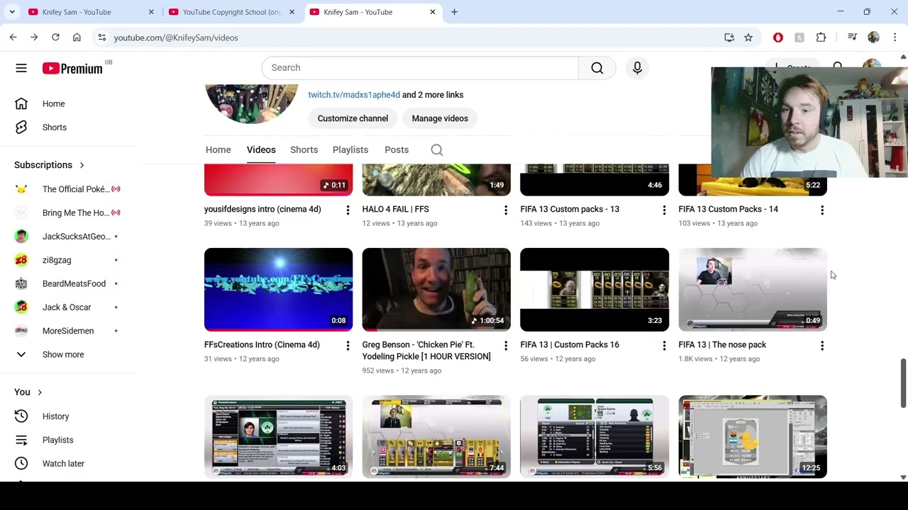Open view site information icon in address bar
The width and height of the screenshot is (908, 510).
(x=102, y=38)
